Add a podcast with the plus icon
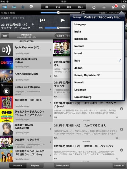Image resolution: width=127 pixels, height=169 pixels. pyautogui.click(x=104, y=7)
